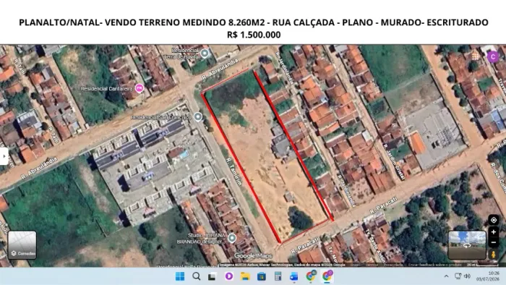506x285 pixels.
Task: Open the volume control in system tray
Action: pos(467,276)
